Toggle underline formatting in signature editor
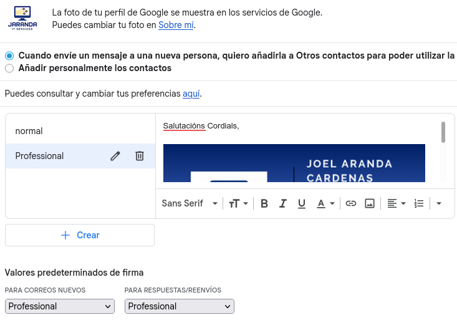This screenshot has height=320, width=457. pyautogui.click(x=302, y=203)
